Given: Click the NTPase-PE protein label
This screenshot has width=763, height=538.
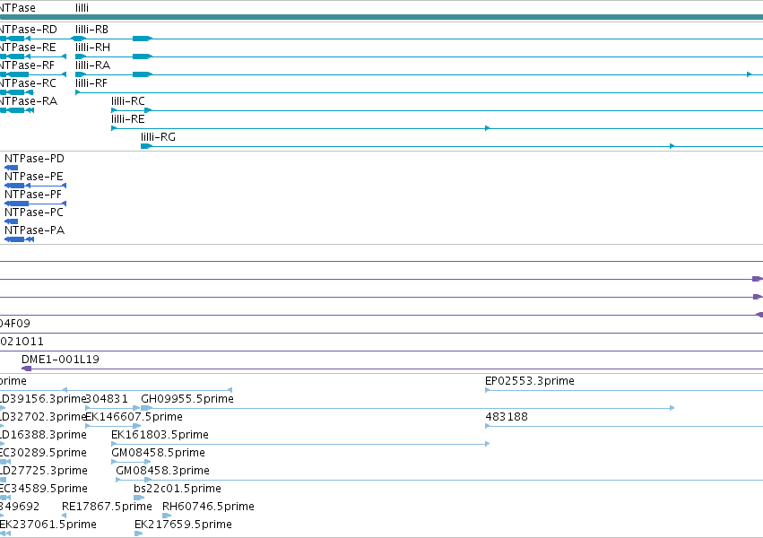Looking at the screenshot, I should click(x=33, y=177).
